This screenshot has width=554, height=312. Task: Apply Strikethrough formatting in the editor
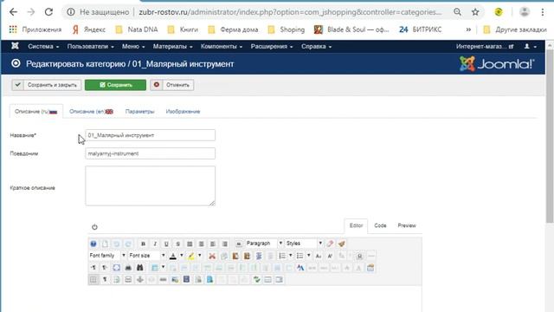coord(177,244)
